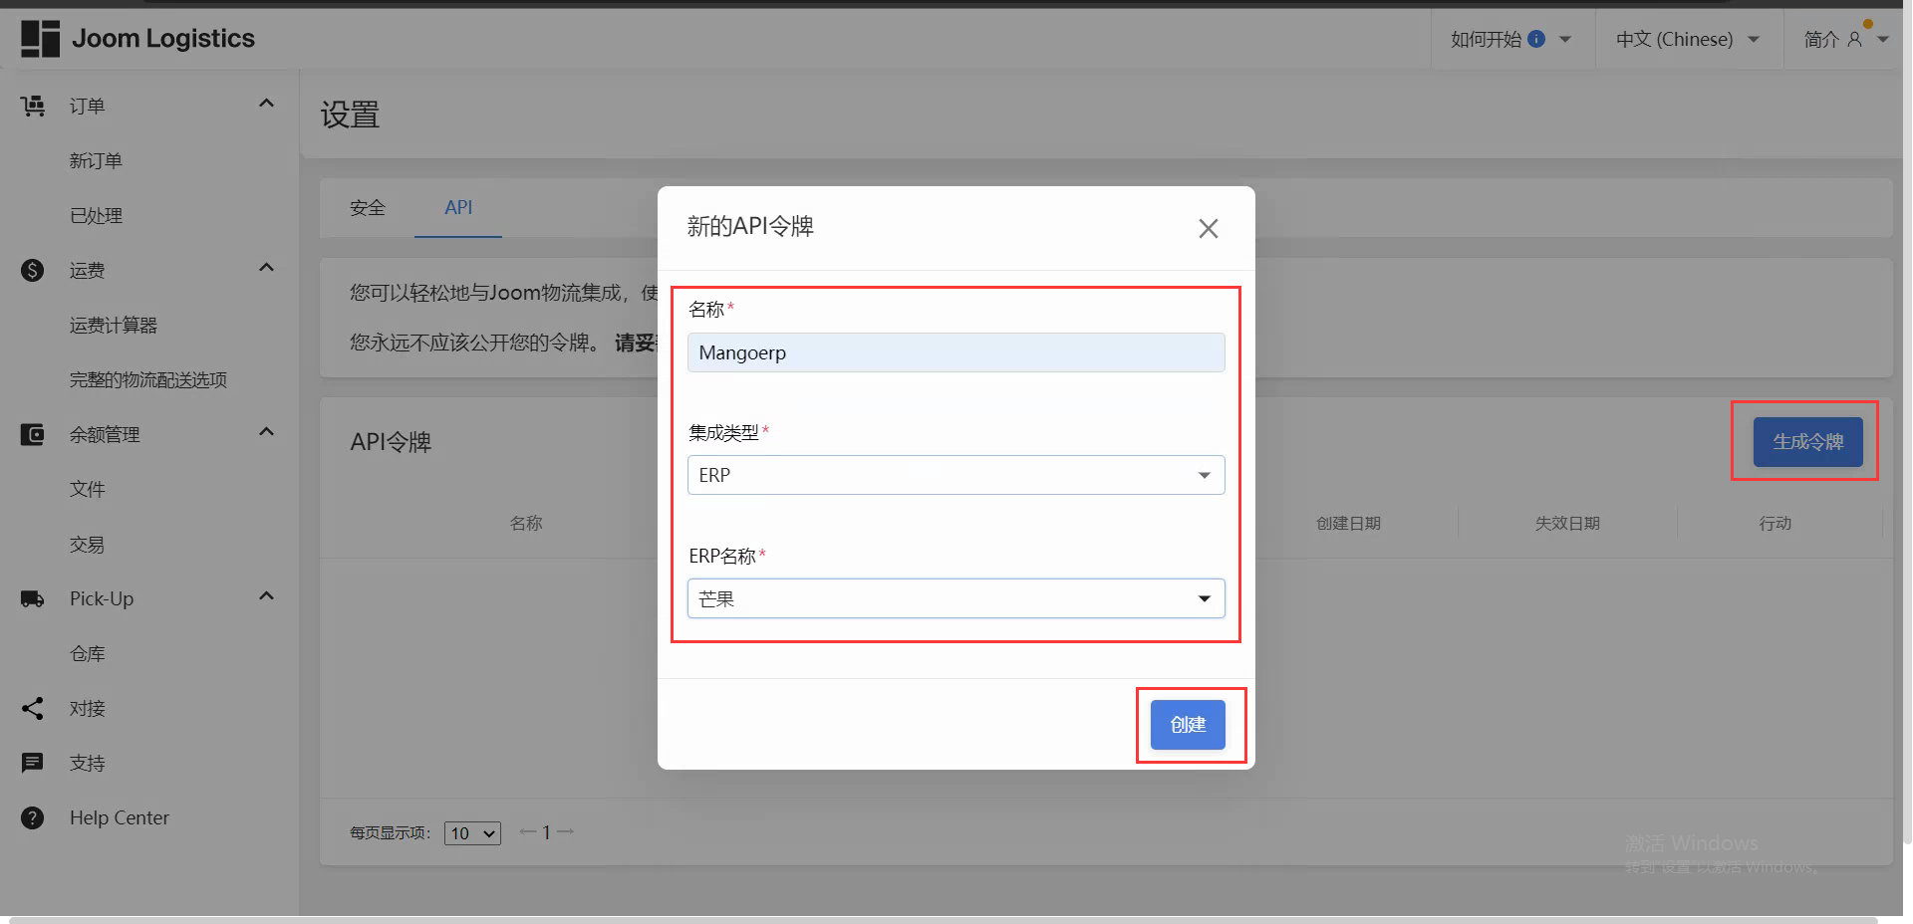Go to previous page arrow in pagination
The width and height of the screenshot is (1913, 924).
point(528,831)
